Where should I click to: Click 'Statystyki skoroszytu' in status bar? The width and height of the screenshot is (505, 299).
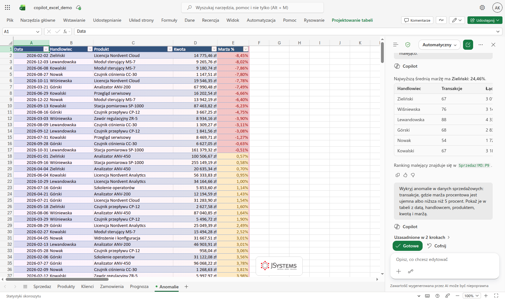coord(24,296)
